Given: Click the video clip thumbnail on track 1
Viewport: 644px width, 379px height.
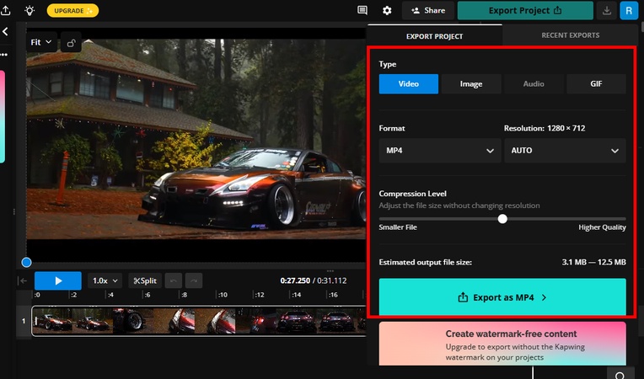Looking at the screenshot, I should [198, 321].
